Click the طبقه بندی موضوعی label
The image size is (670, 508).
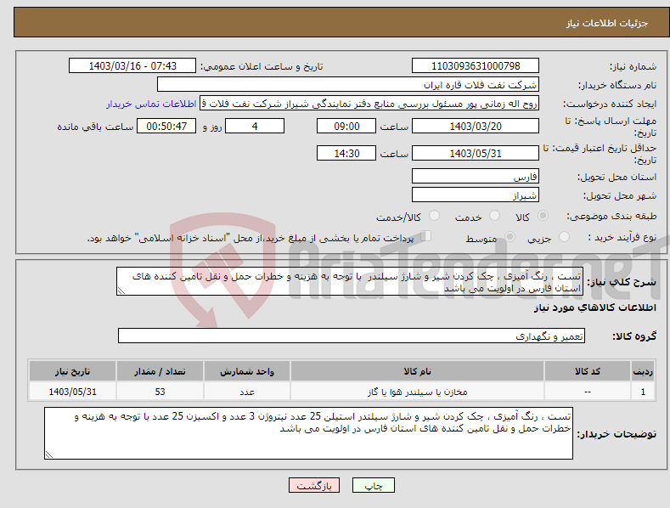[611, 216]
